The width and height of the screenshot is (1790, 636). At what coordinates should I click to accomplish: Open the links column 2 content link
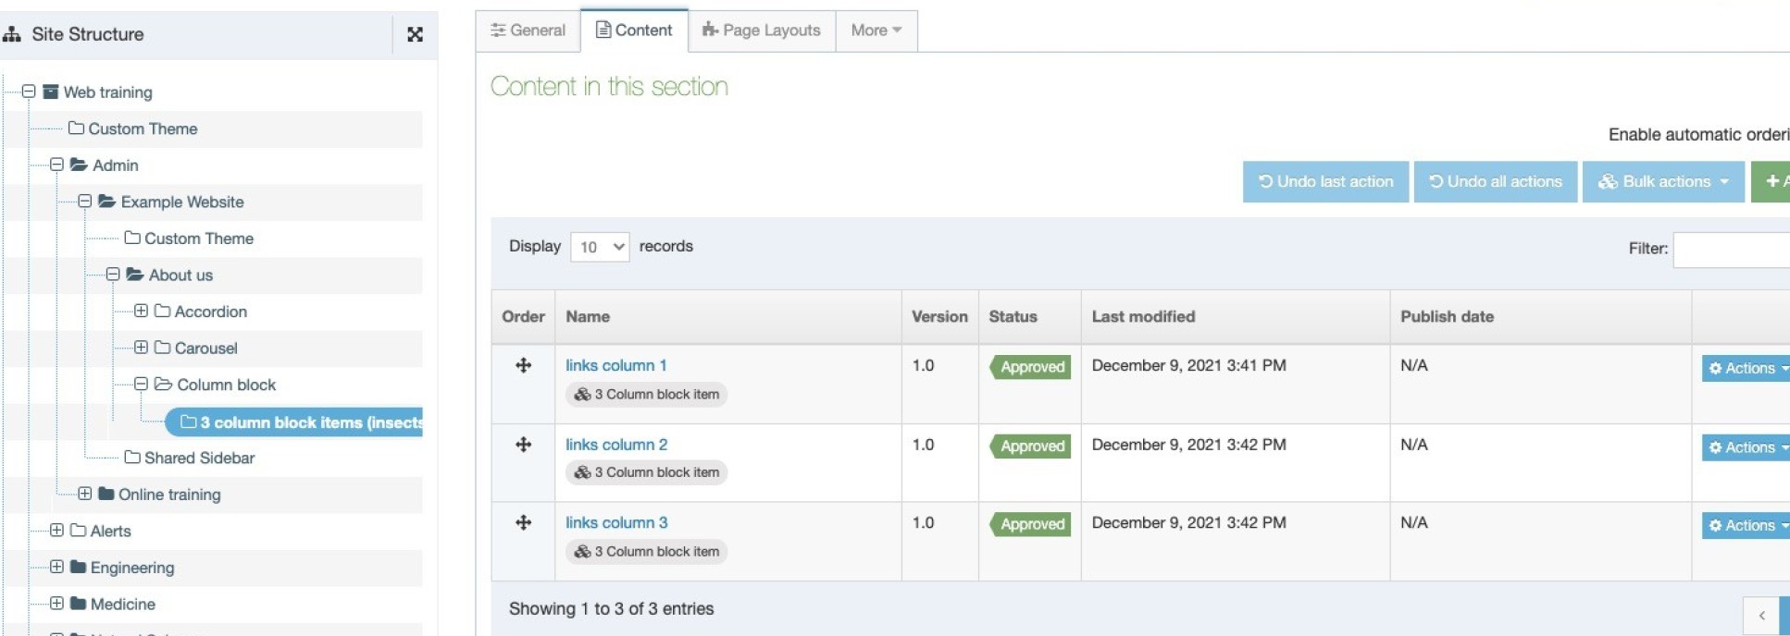(x=616, y=445)
